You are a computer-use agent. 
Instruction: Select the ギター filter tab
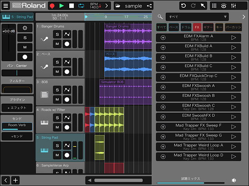click(208, 27)
